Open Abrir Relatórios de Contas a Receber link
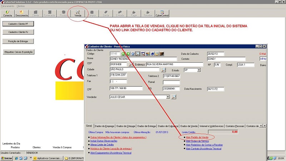This screenshot has width=286, height=161. point(204,145)
